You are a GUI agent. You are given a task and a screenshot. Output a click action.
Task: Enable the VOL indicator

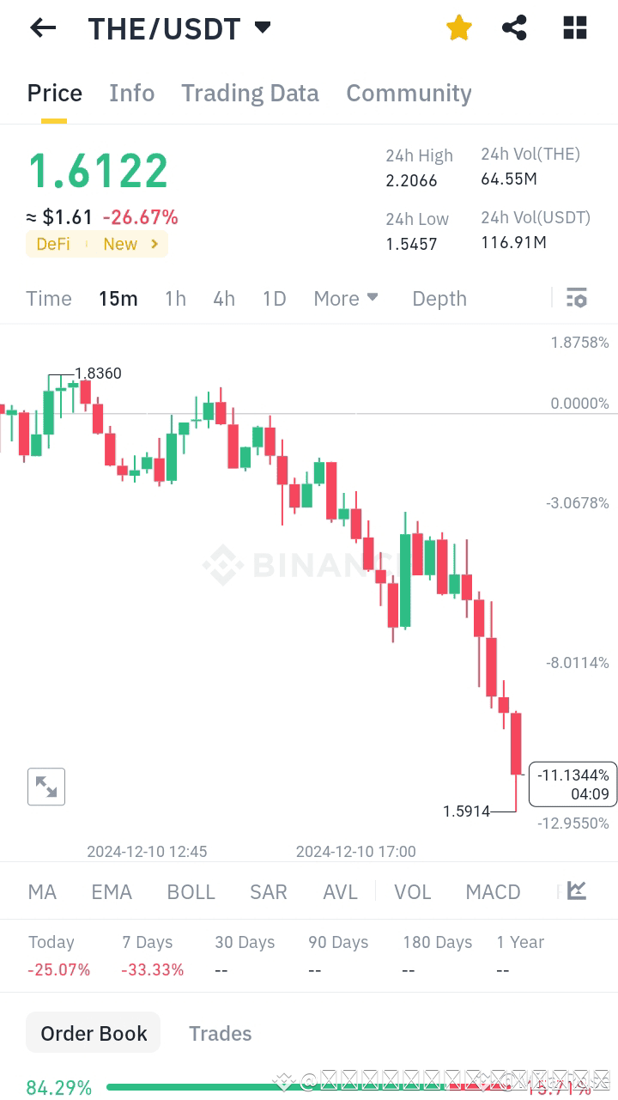pos(413,892)
